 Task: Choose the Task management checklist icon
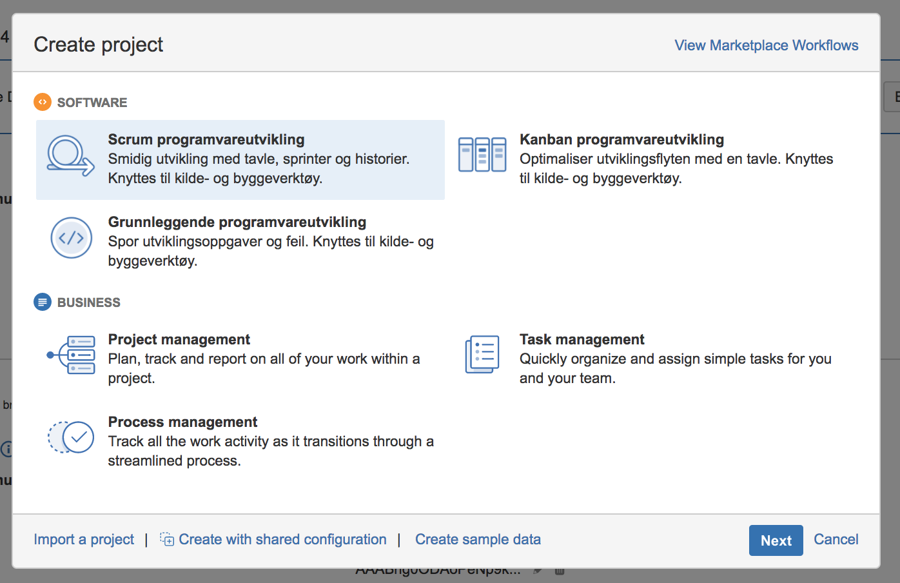coord(482,355)
